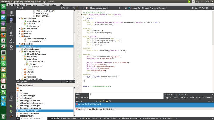
Task: Open Firefox from the Ubuntu dock
Action: pos(3,35)
